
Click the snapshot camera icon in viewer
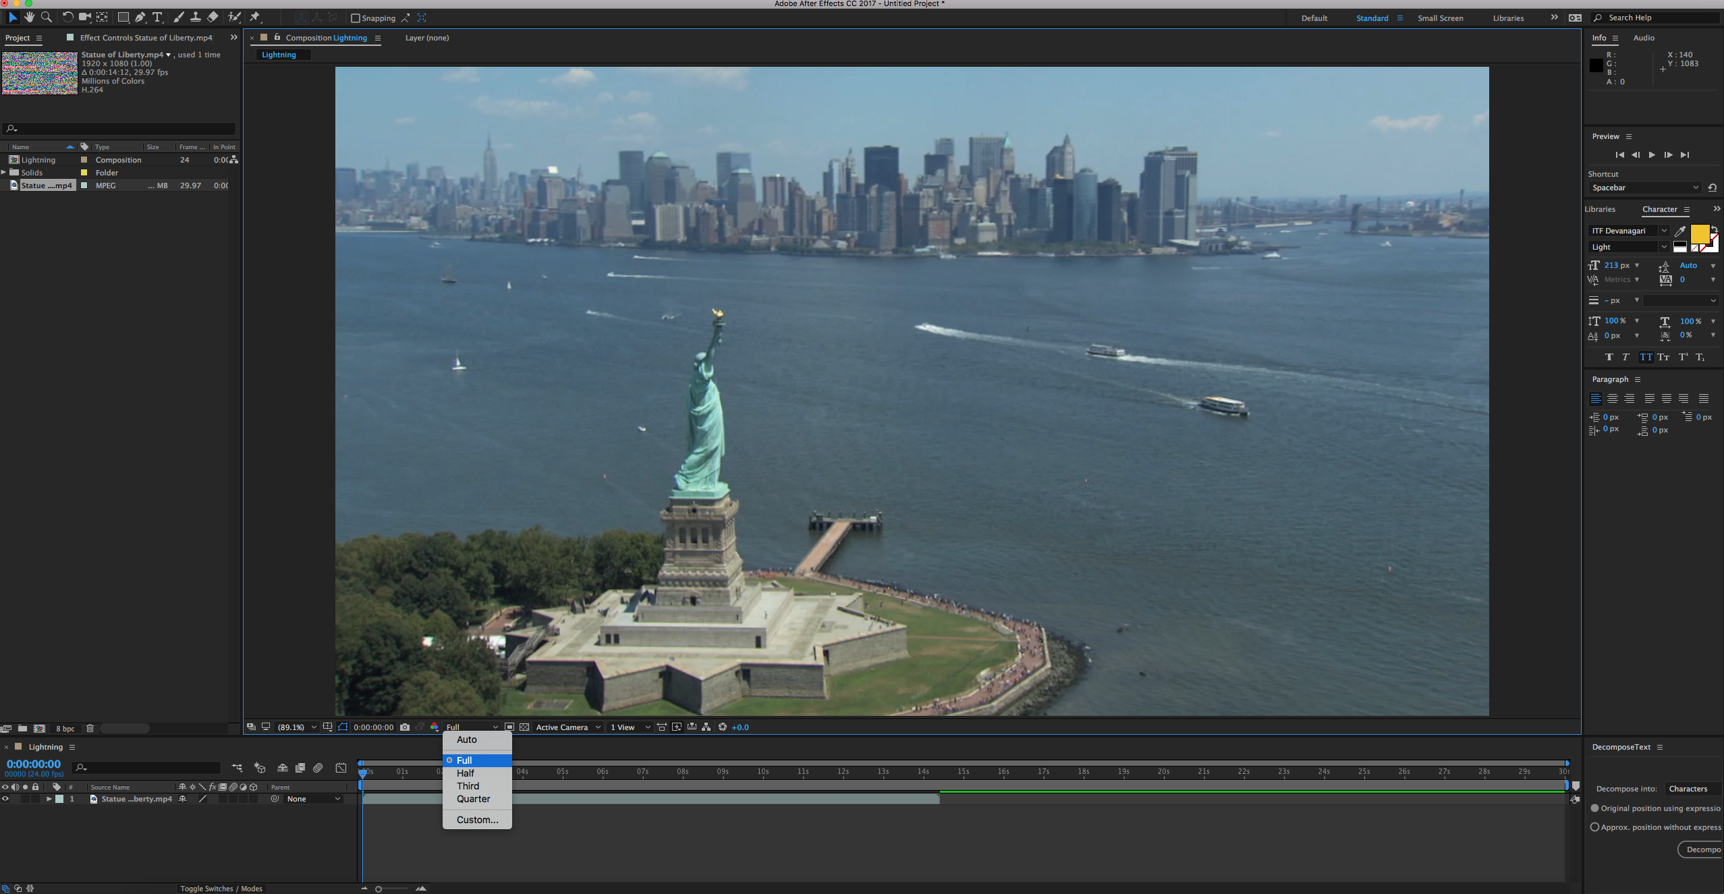[404, 727]
